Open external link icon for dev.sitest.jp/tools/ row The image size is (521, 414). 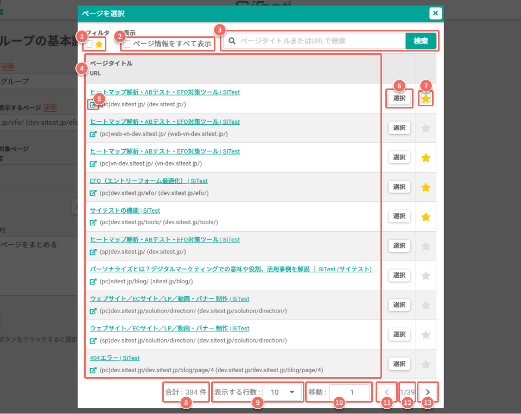tap(93, 222)
